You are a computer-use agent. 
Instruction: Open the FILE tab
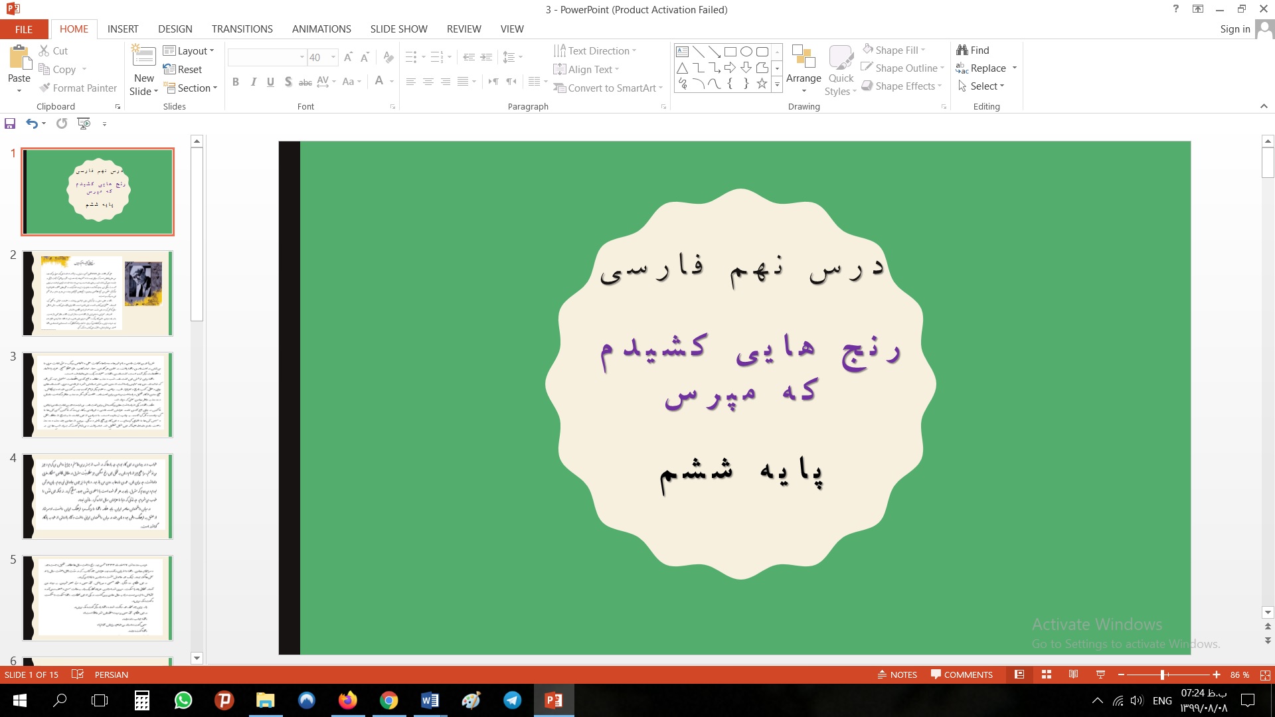point(24,29)
